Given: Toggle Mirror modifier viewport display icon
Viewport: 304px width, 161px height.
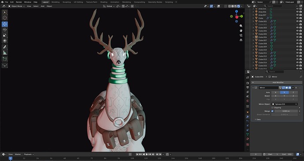Looking at the screenshot, I should [x=286, y=88].
